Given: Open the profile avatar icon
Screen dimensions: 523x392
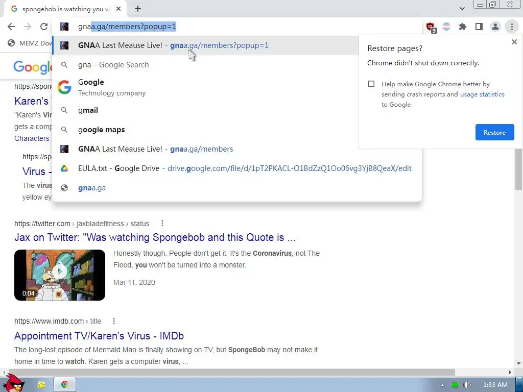Looking at the screenshot, I should coord(495,27).
